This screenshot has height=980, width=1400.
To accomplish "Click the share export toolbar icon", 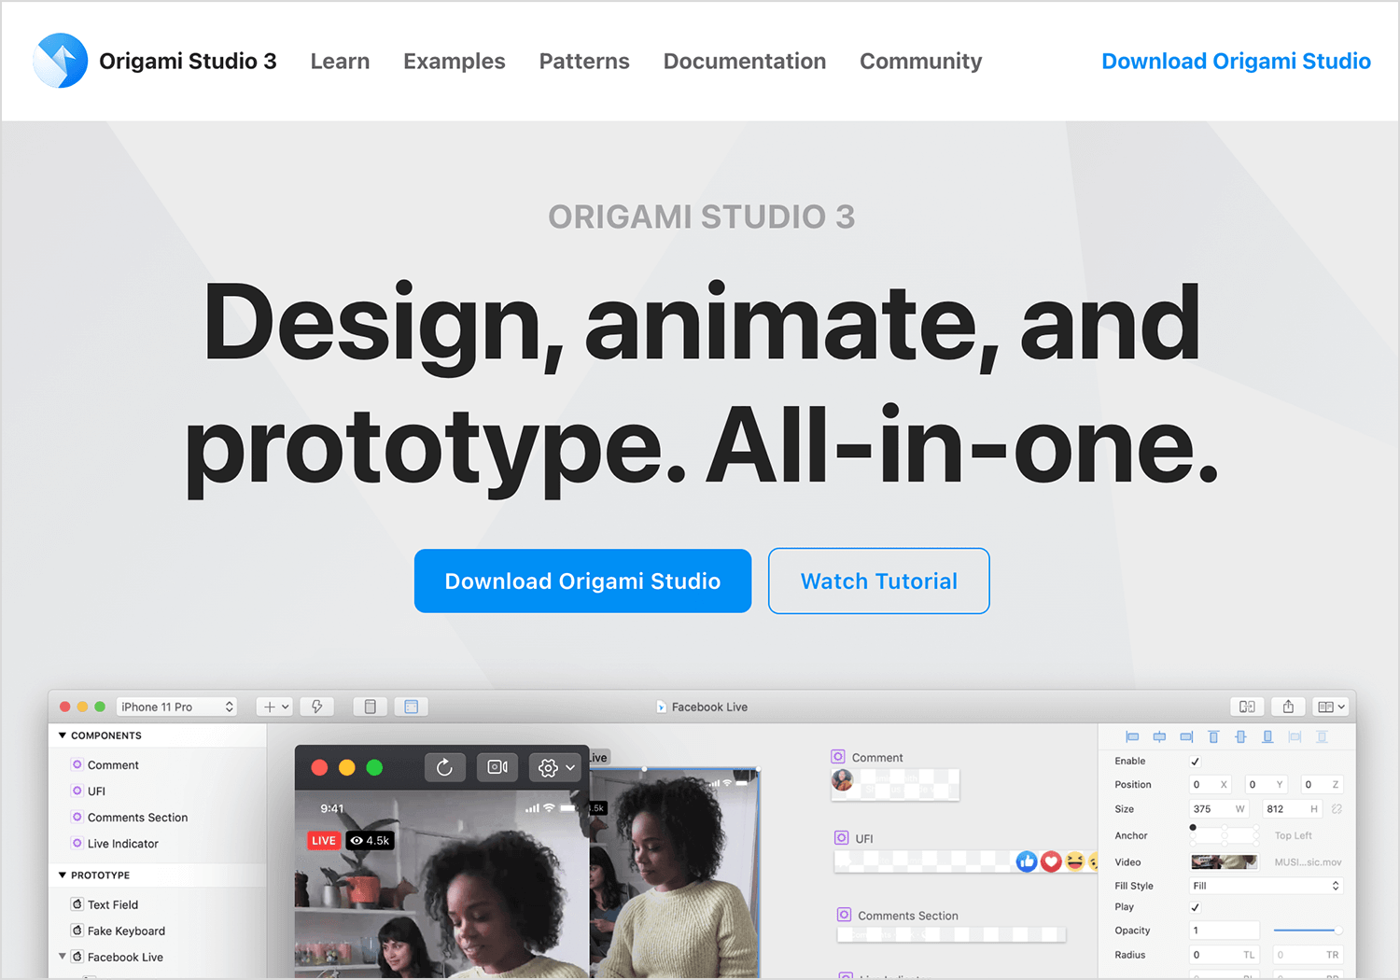I will [x=1288, y=707].
